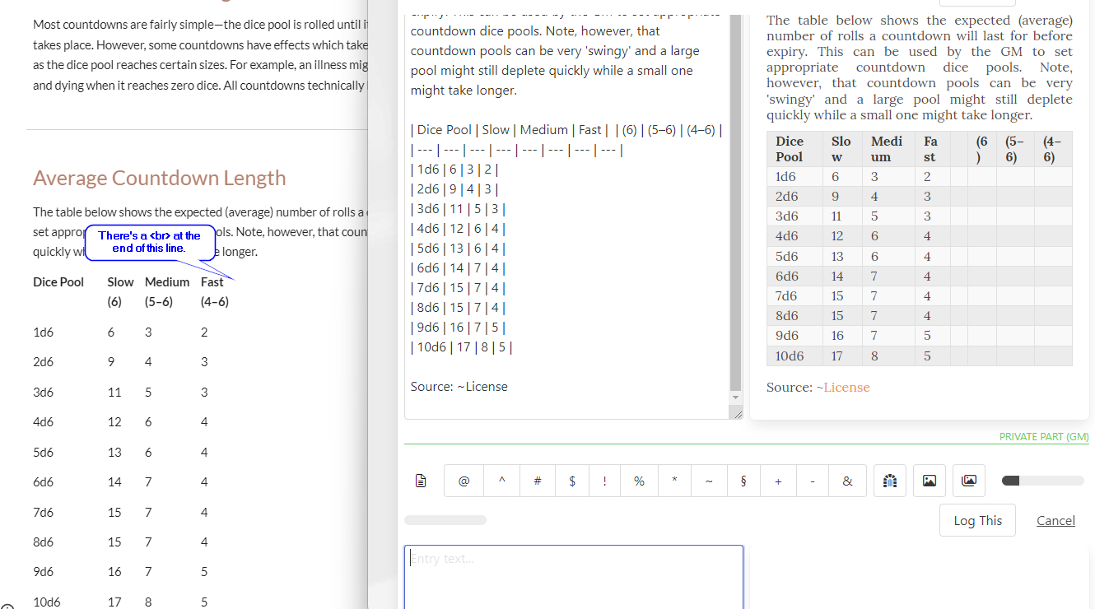Image resolution: width=1095 pixels, height=609 pixels.
Task: Insert the ampersand symbol
Action: 846,481
